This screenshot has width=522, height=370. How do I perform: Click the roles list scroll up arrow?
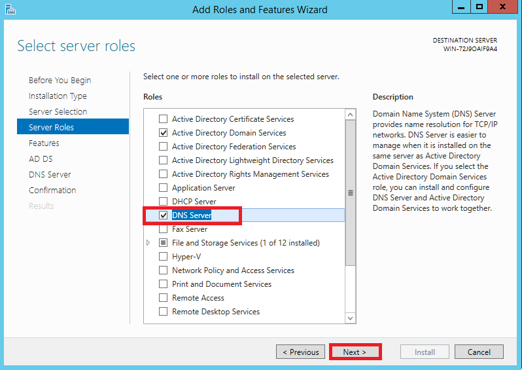[350, 115]
